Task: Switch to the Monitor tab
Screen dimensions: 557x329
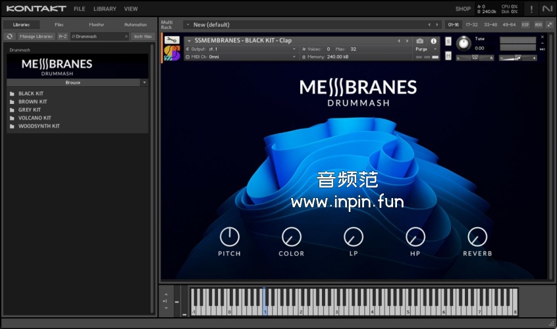Action: [96, 24]
